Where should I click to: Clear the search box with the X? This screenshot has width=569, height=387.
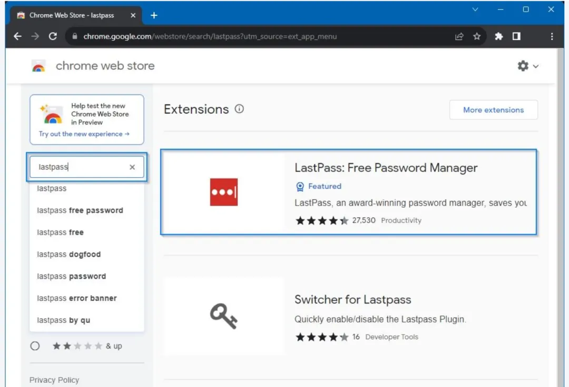132,167
